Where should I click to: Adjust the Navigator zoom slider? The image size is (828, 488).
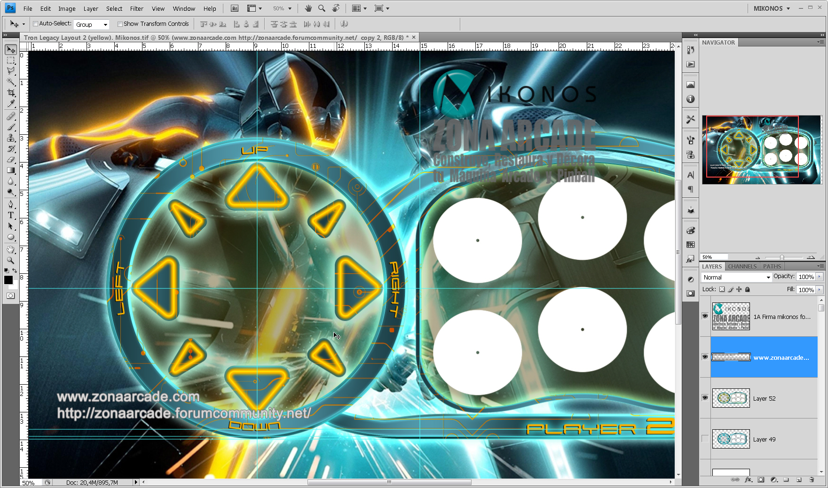click(x=782, y=257)
